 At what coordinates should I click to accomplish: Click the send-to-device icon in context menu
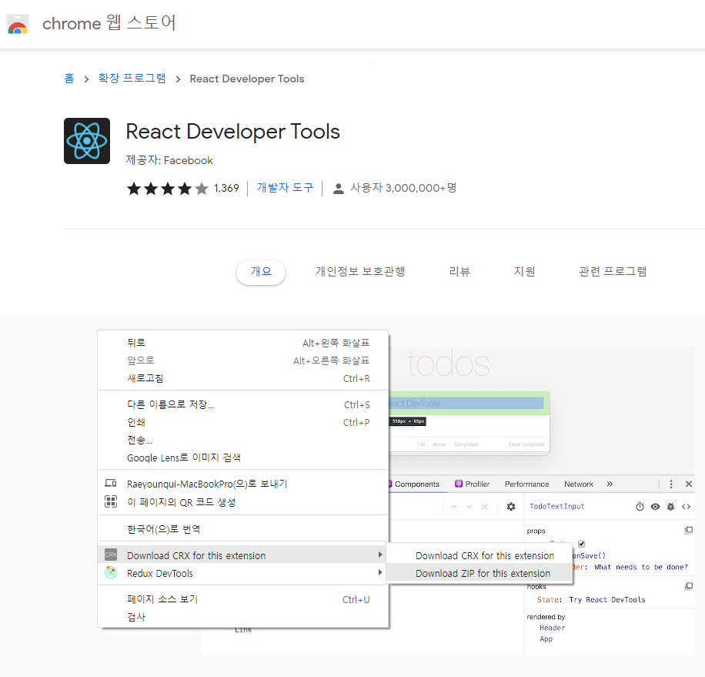[111, 483]
